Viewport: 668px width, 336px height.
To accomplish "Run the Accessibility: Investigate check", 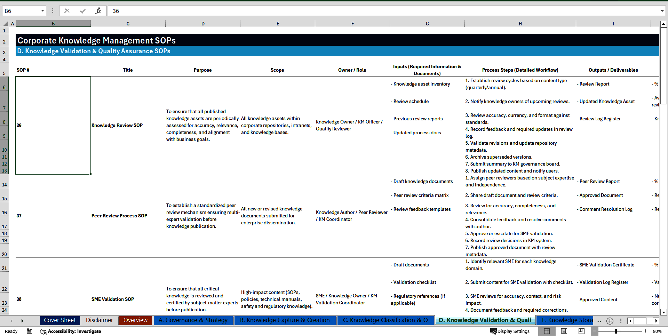I will 71,331.
